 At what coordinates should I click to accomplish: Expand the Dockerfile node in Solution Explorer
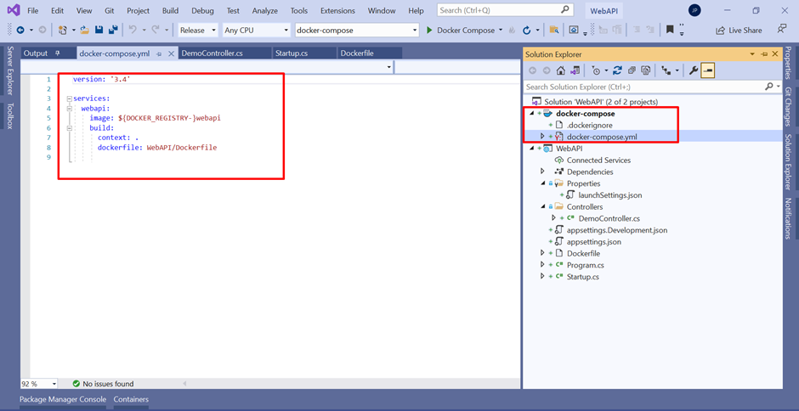tap(542, 253)
